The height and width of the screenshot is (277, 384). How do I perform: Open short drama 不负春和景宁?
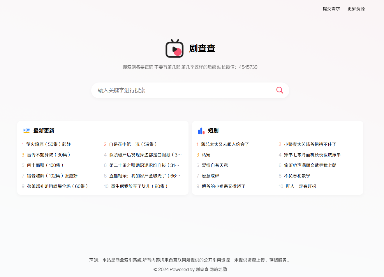(297, 176)
